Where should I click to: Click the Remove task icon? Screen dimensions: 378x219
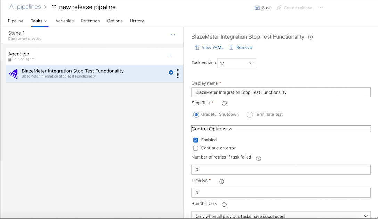coord(231,47)
